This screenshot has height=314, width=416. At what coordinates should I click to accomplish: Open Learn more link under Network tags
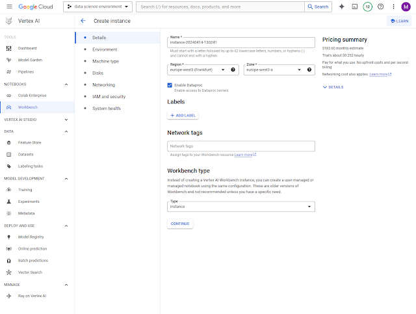click(245, 155)
